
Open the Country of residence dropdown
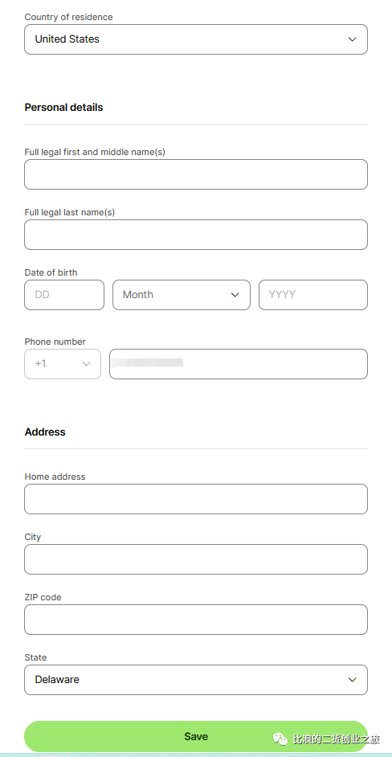point(195,39)
